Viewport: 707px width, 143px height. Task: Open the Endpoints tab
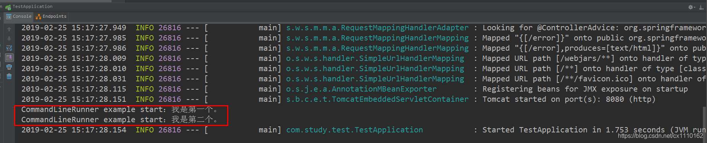pos(51,16)
